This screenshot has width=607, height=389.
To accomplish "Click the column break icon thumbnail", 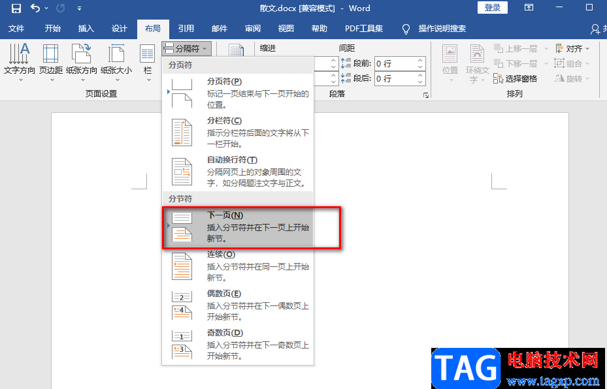I will pyautogui.click(x=182, y=132).
